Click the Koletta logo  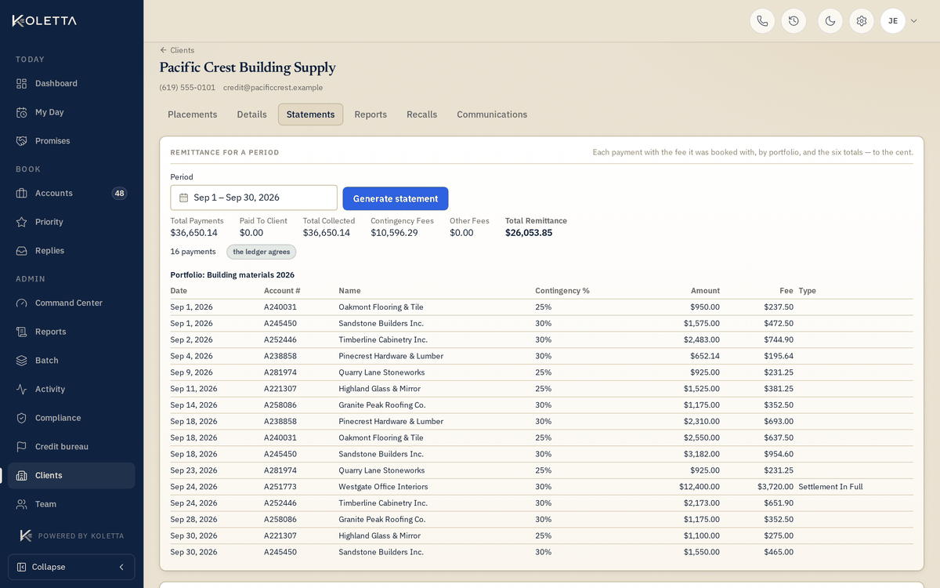coord(45,20)
